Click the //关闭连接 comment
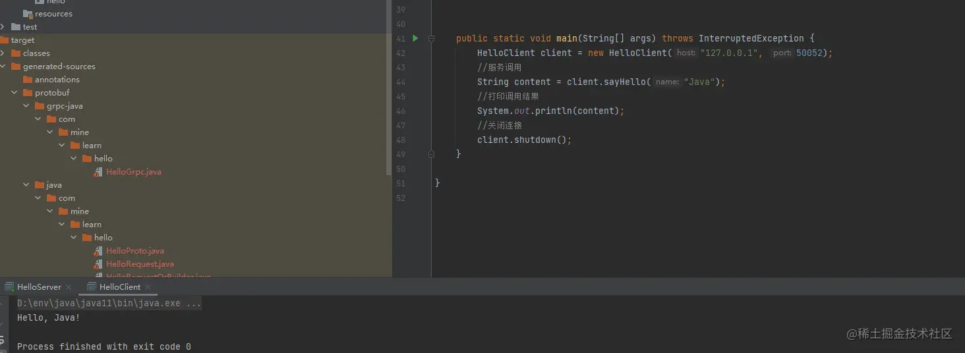This screenshot has width=965, height=353. pos(500,125)
